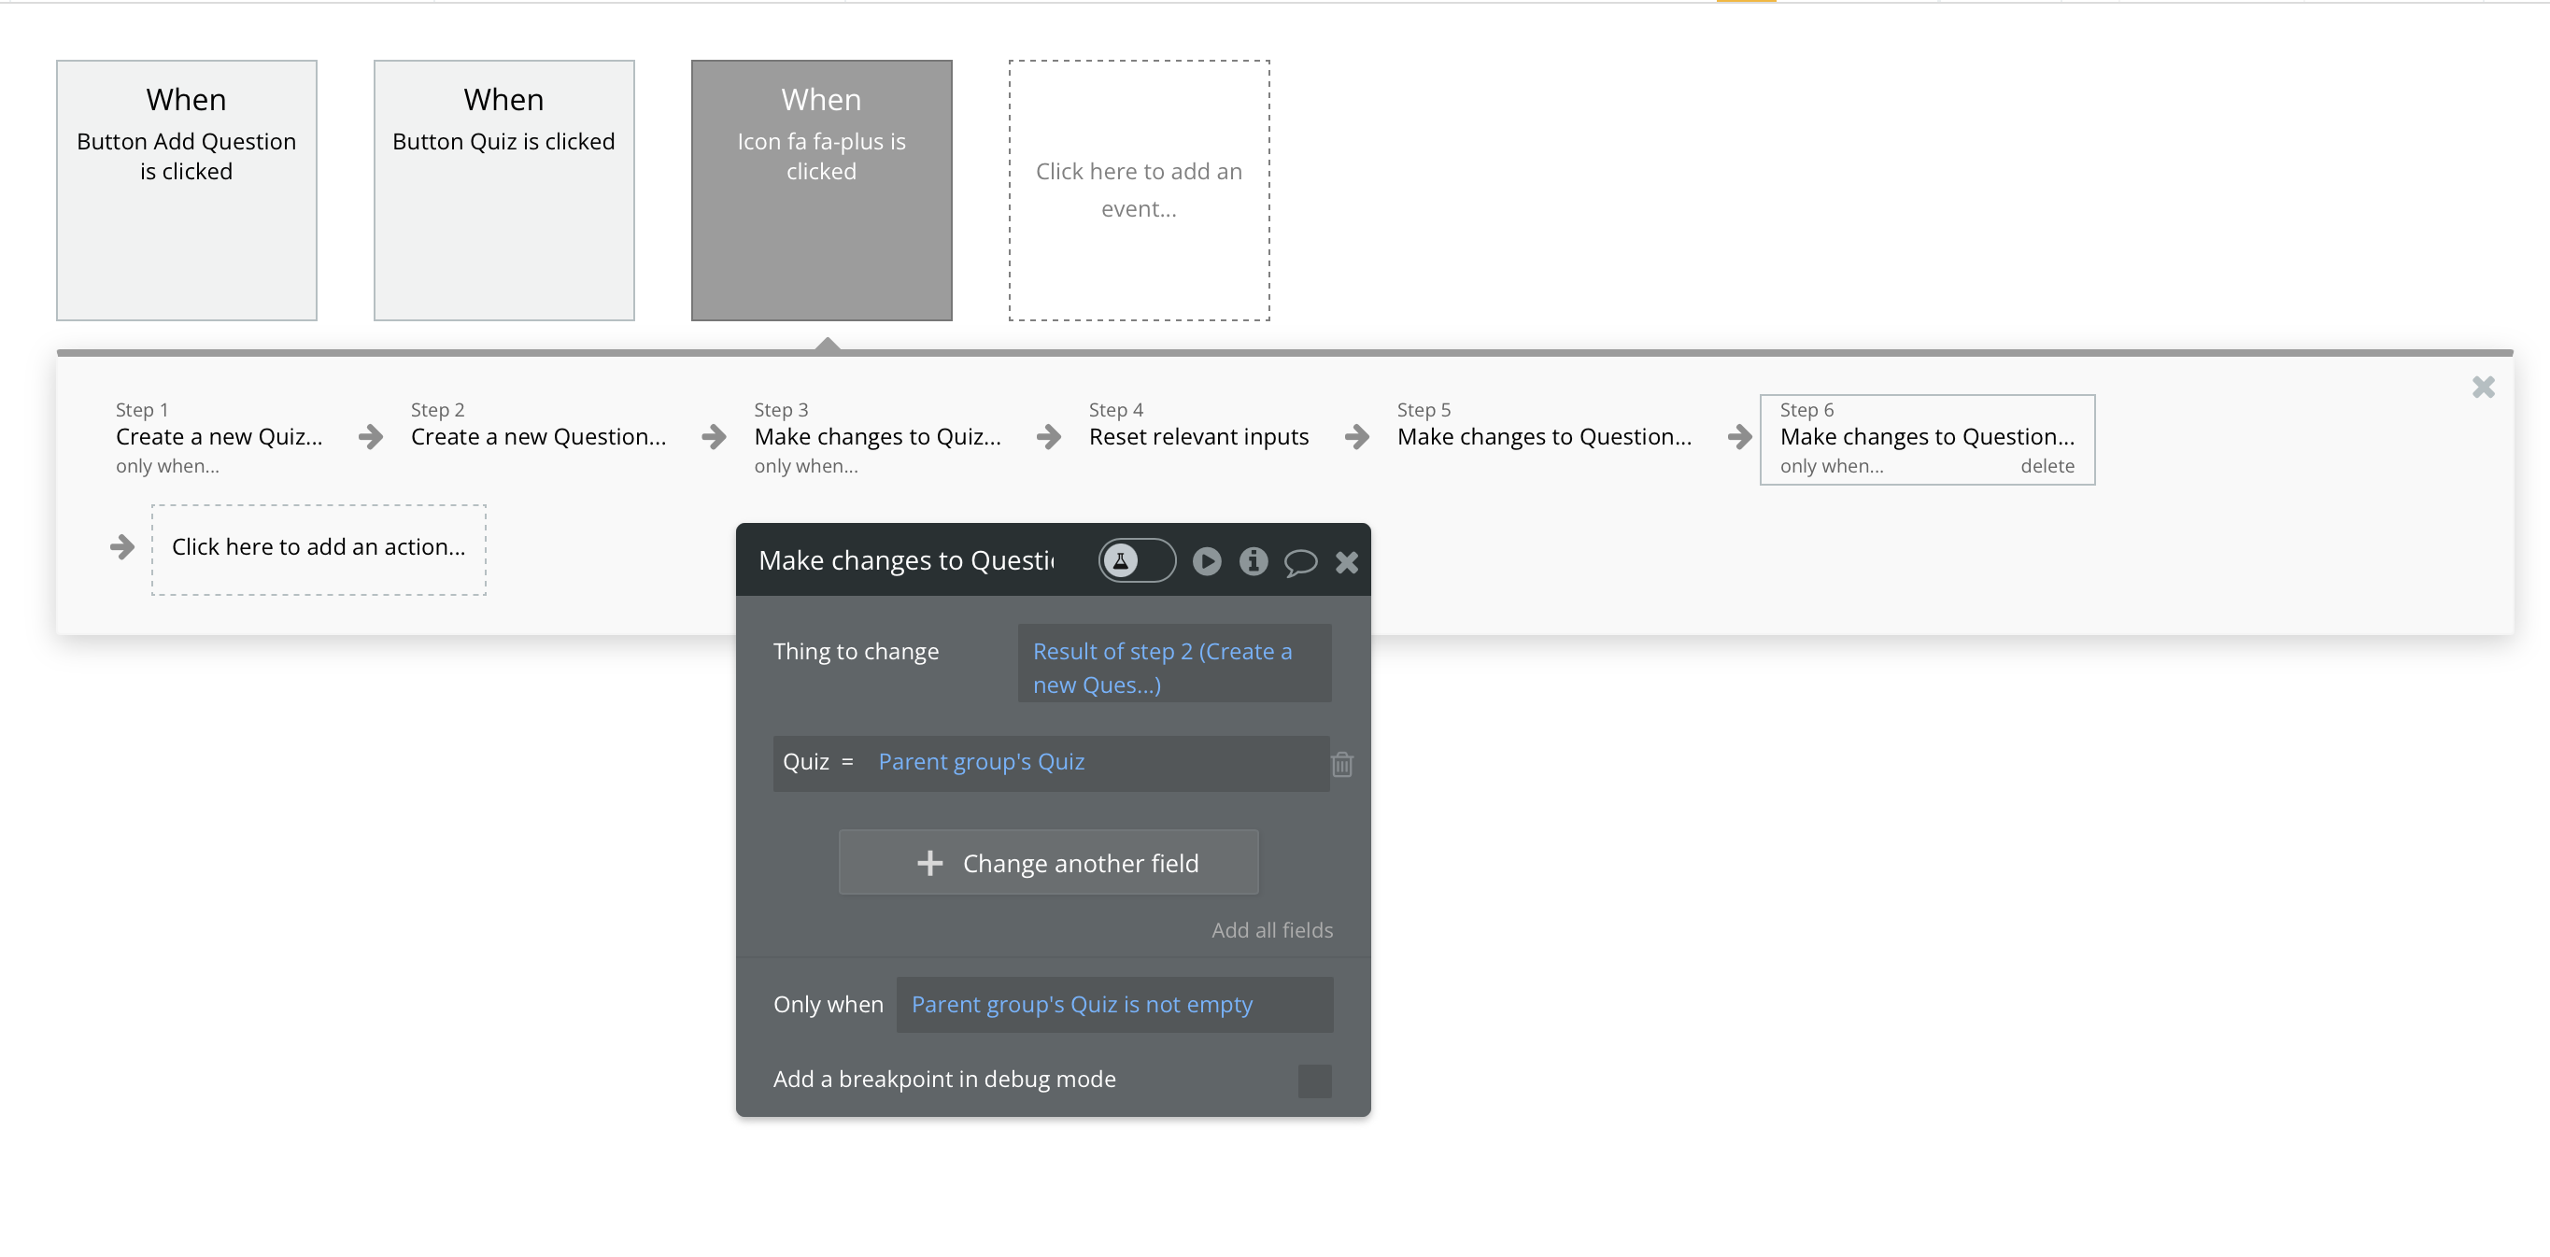Click only when text under Step 3

(x=806, y=466)
